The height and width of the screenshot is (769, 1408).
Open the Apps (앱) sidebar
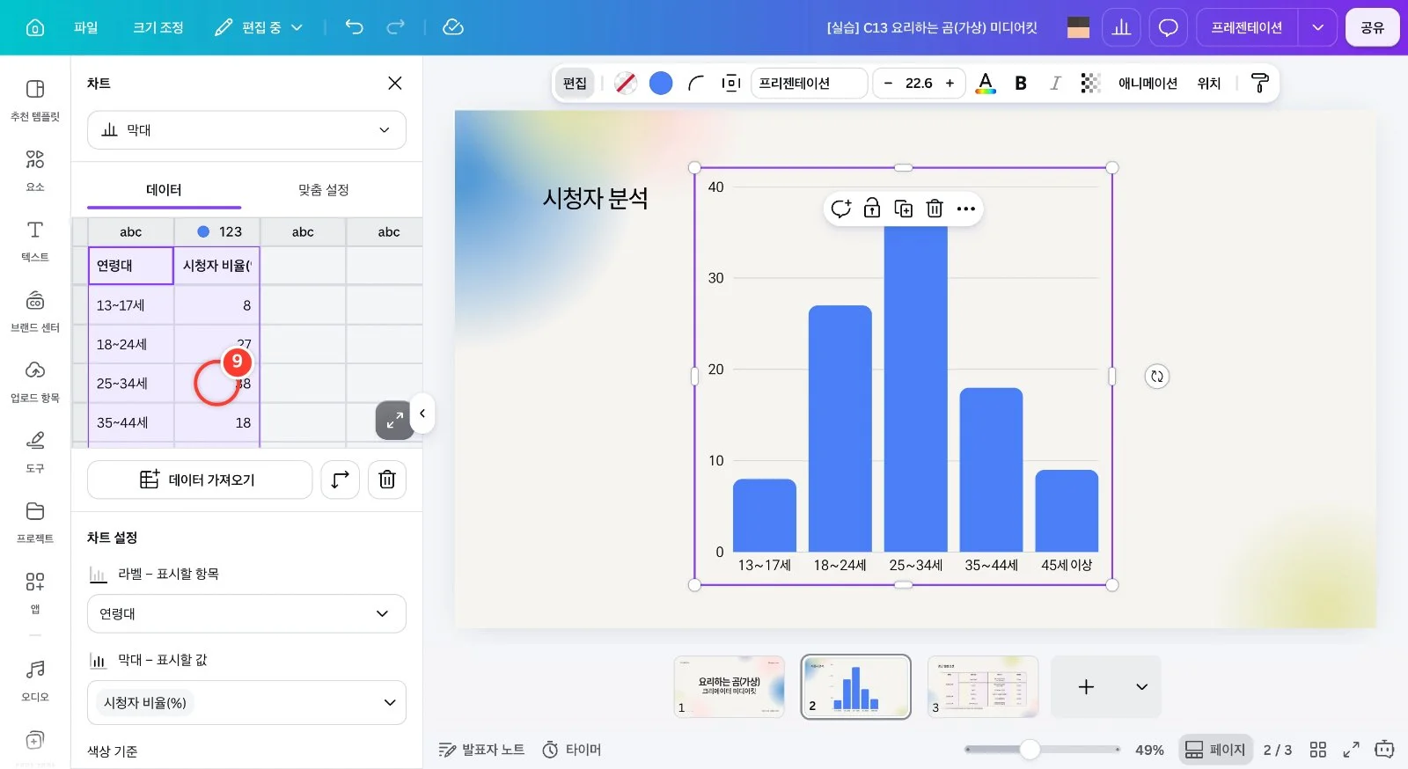click(35, 592)
